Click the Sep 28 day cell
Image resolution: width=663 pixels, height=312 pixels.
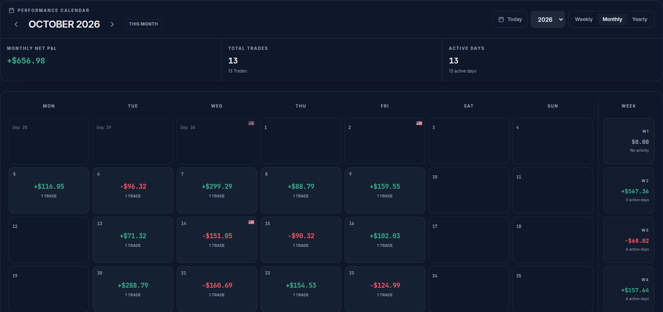49,141
